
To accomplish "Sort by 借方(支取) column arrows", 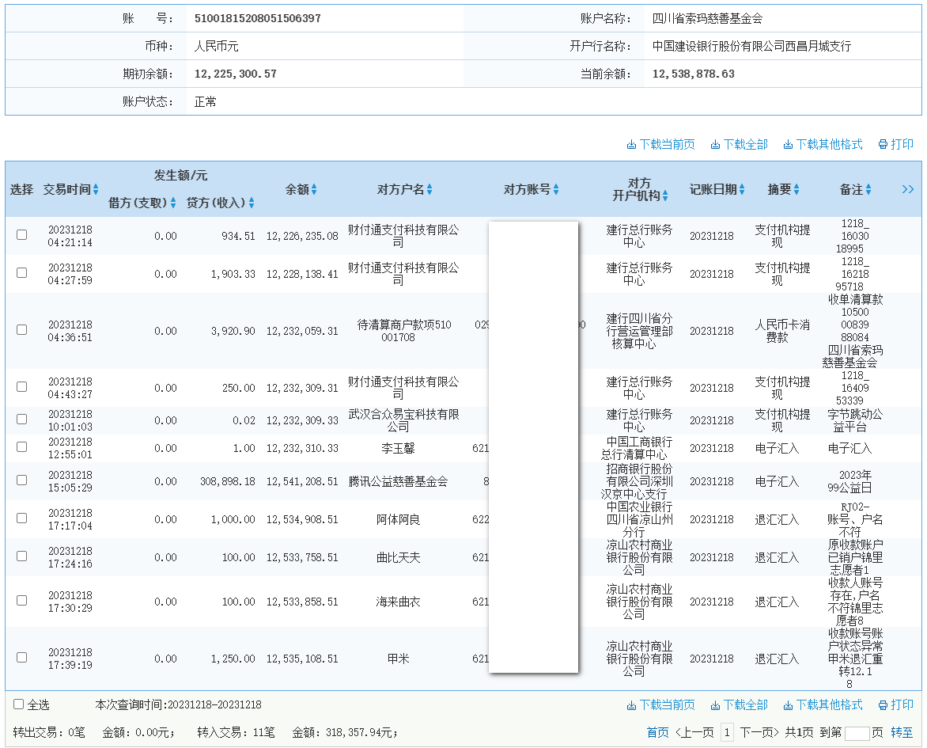I will click(173, 203).
